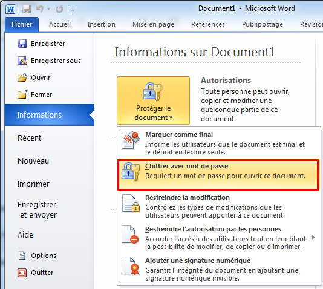Switch to the Accueil ribbon tab
The height and width of the screenshot is (289, 323).
click(x=60, y=24)
